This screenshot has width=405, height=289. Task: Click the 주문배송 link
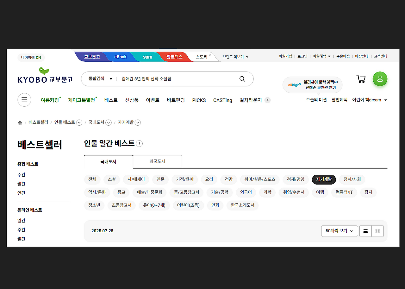pyautogui.click(x=343, y=56)
